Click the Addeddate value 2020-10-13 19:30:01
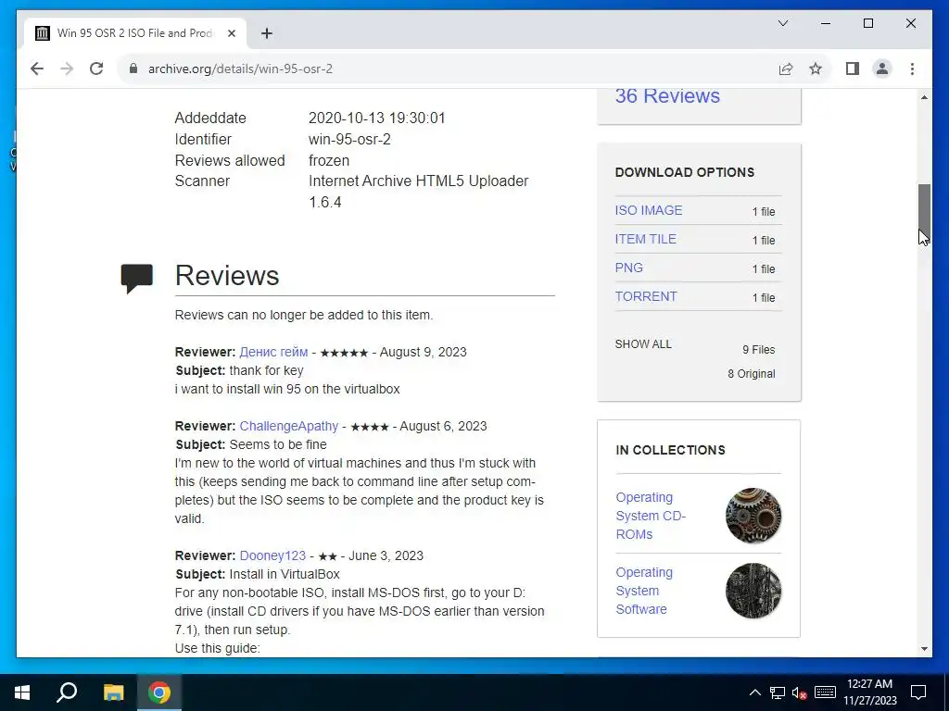This screenshot has width=949, height=711. coord(376,118)
